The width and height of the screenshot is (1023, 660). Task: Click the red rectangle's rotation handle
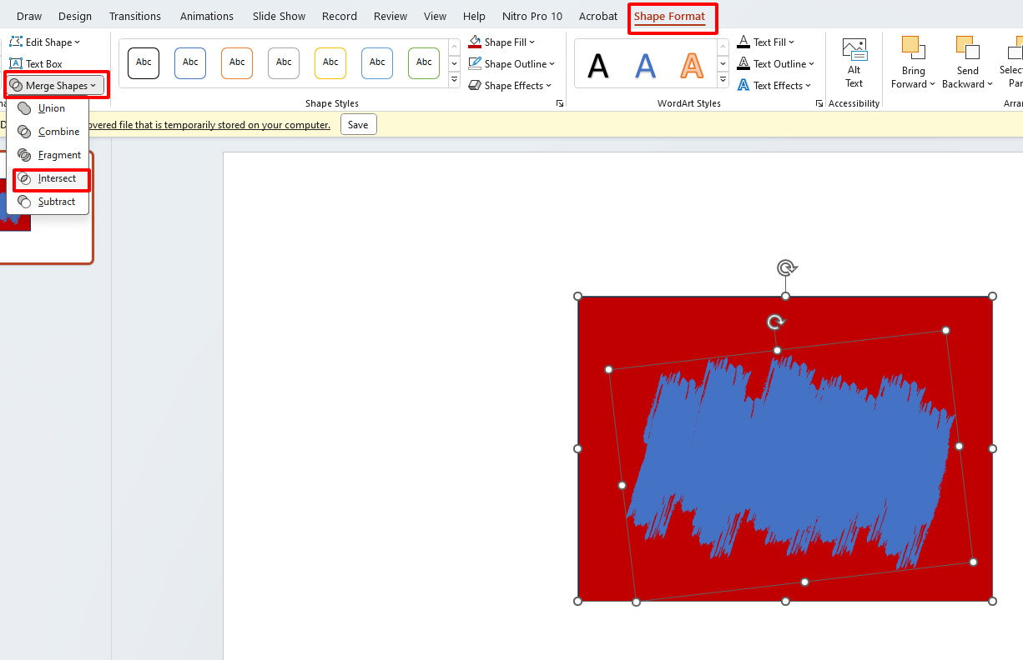(x=787, y=267)
